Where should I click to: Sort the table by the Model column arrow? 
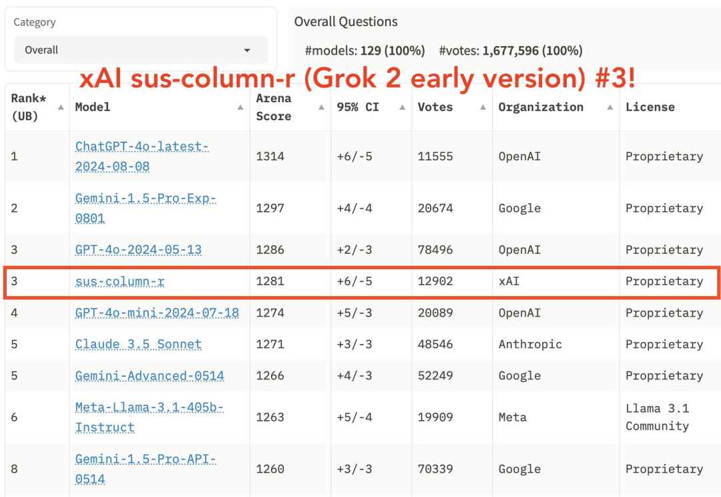pyautogui.click(x=240, y=107)
